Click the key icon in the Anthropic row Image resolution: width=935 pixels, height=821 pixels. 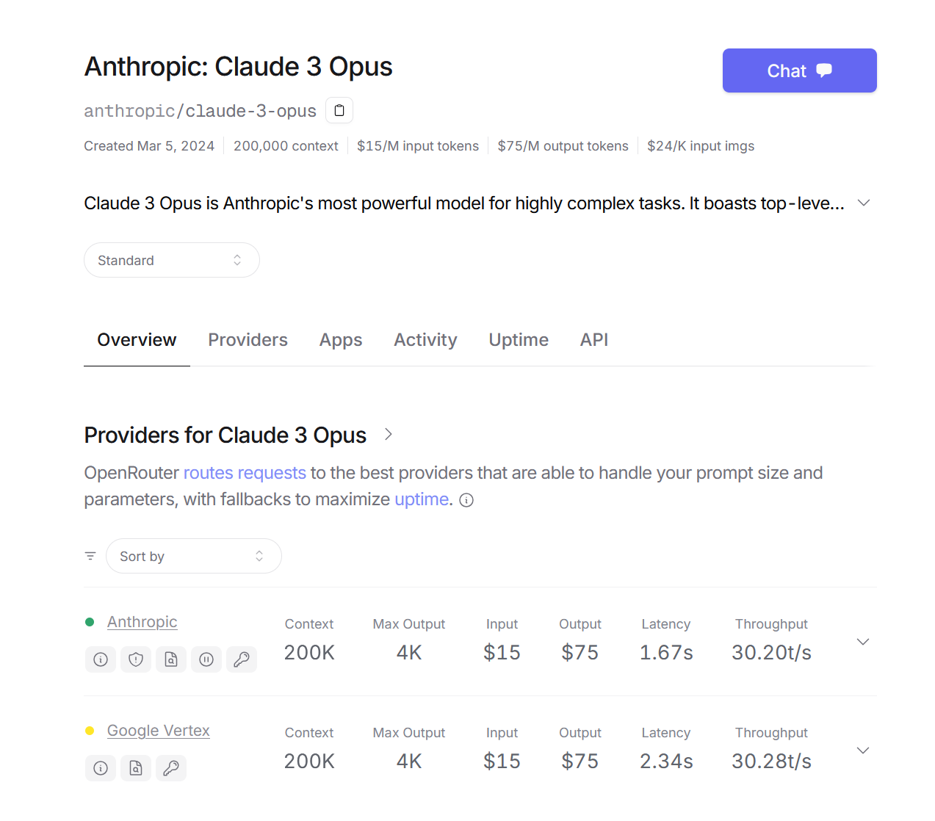(x=242, y=659)
